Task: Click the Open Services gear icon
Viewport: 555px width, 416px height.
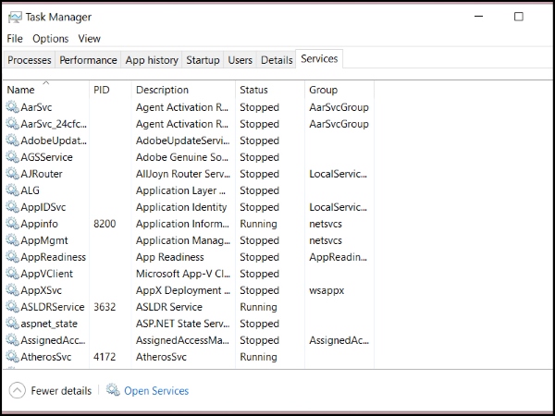Action: pyautogui.click(x=113, y=391)
